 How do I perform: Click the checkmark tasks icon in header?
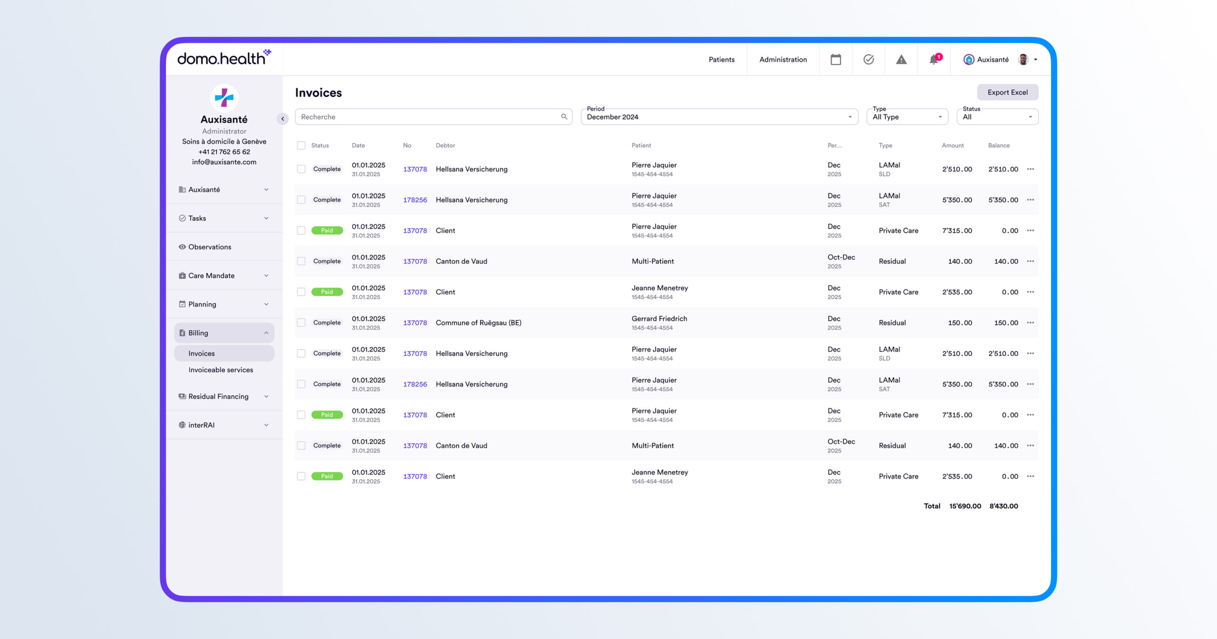868,59
